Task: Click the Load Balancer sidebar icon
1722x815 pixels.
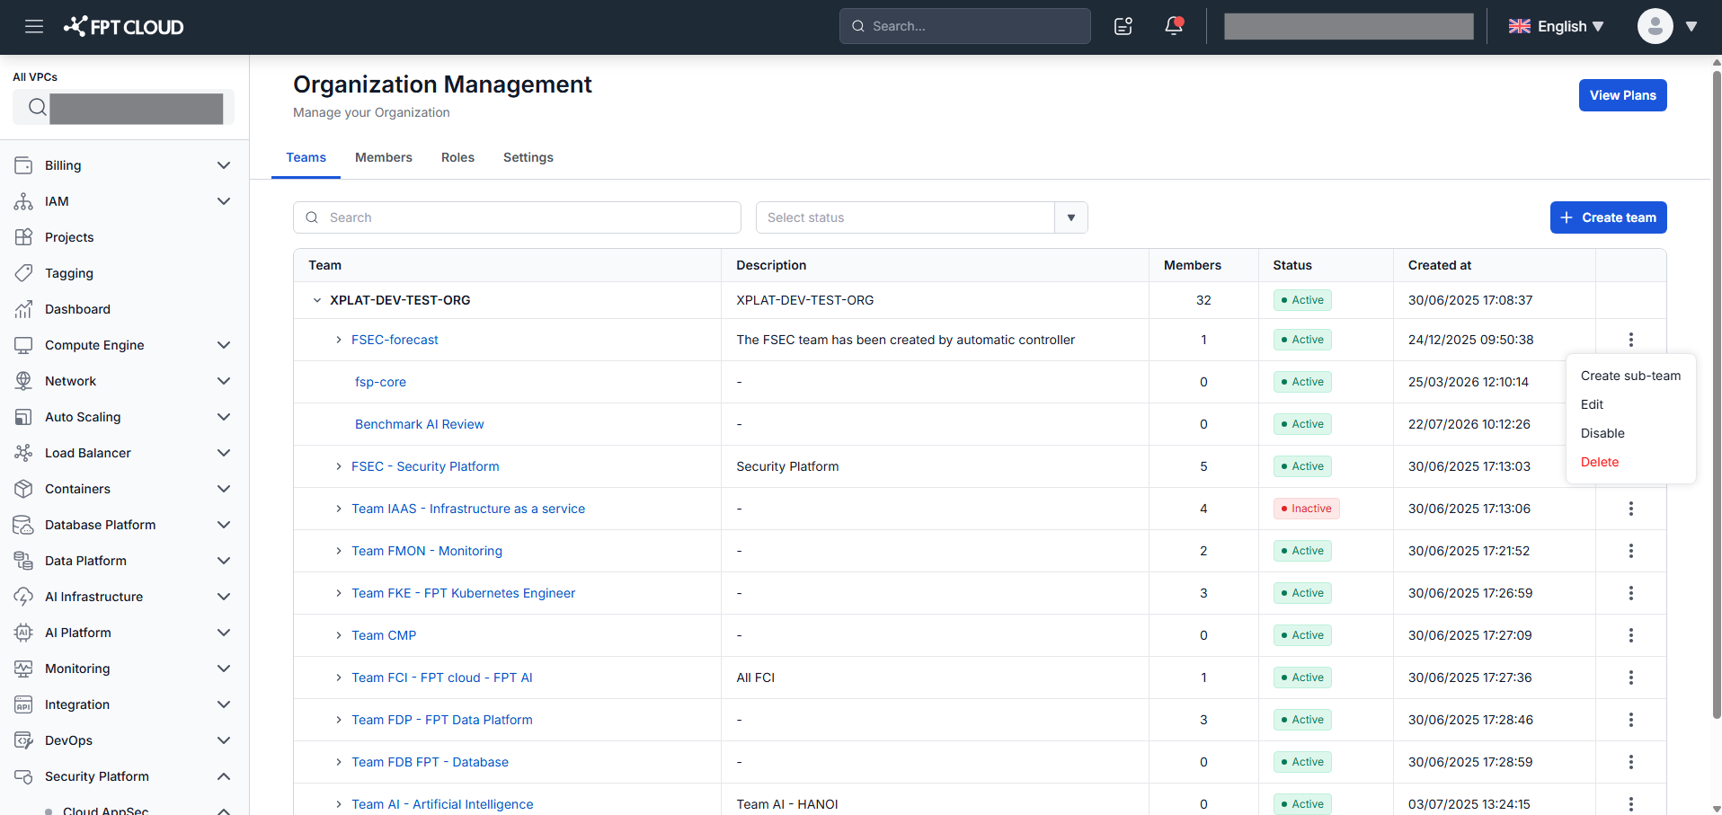Action: [x=23, y=453]
